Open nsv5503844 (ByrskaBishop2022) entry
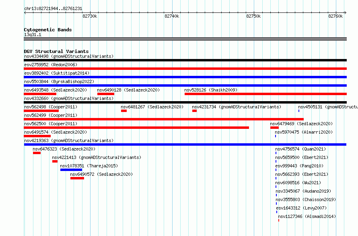The width and height of the screenshot is (358, 236). (x=59, y=81)
